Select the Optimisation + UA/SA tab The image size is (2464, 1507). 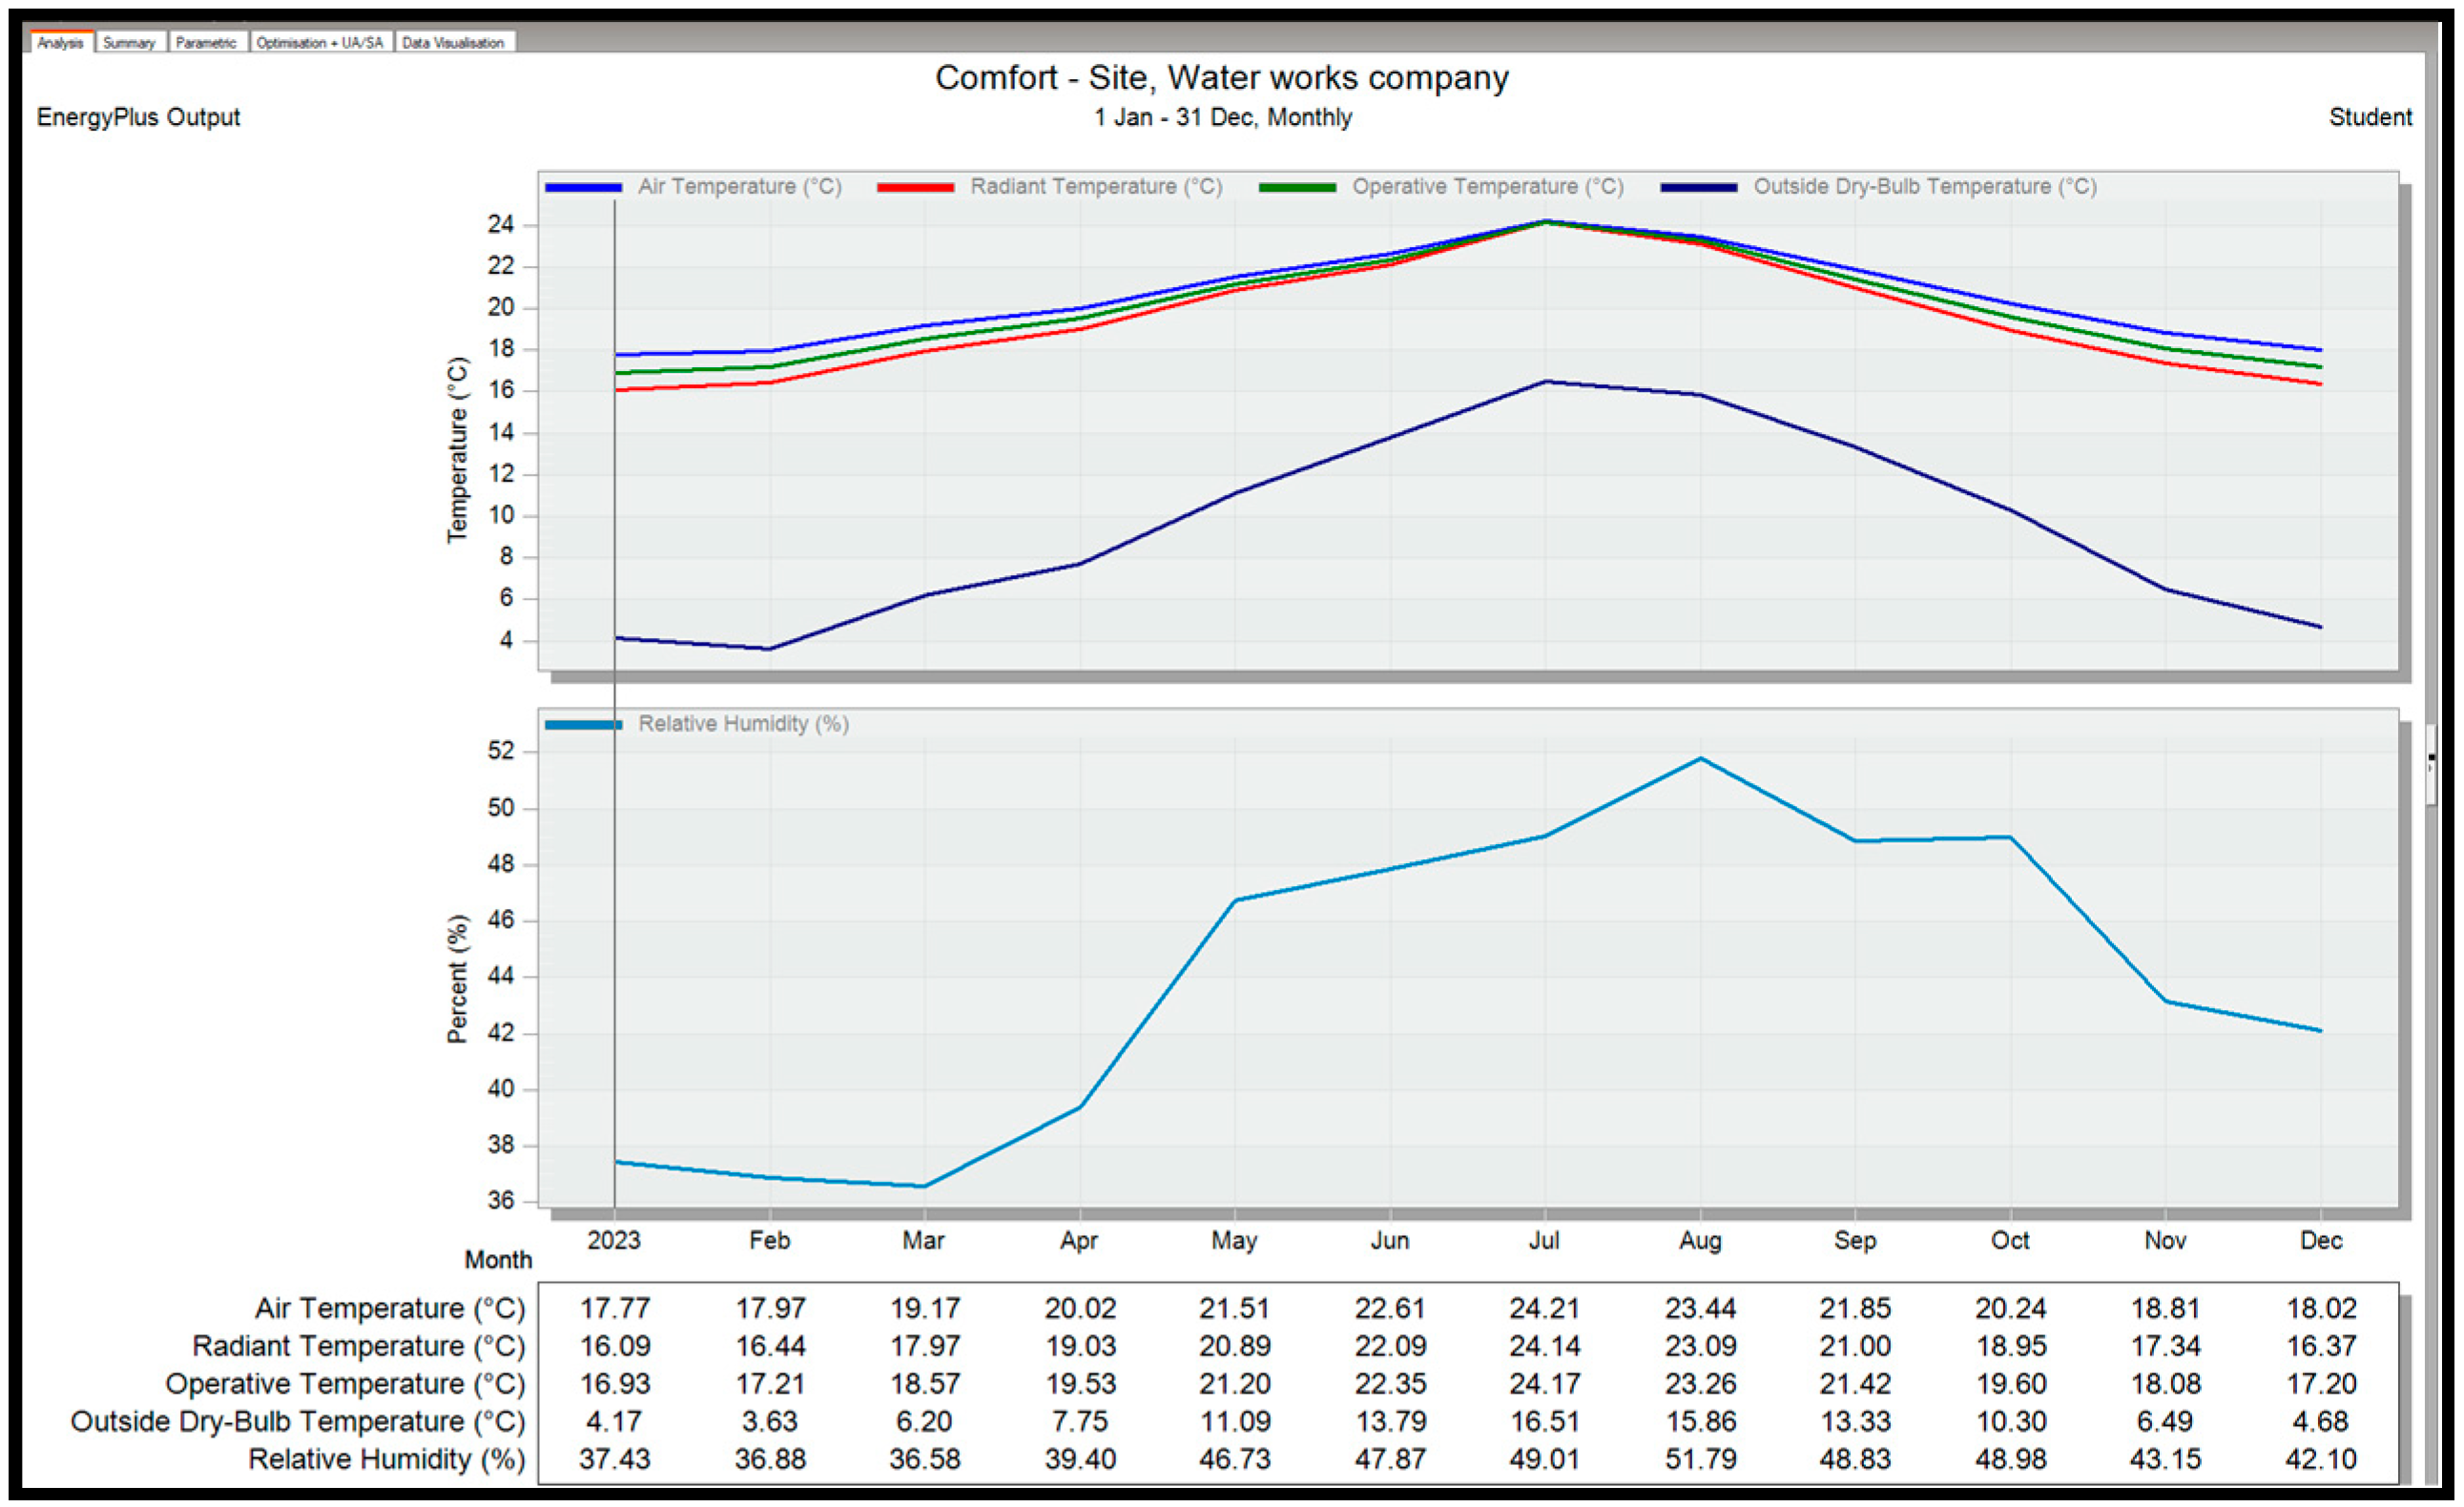click(x=319, y=43)
